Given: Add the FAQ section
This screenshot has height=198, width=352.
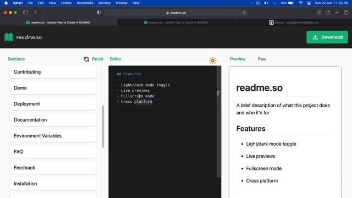Looking at the screenshot, I should (x=53, y=152).
